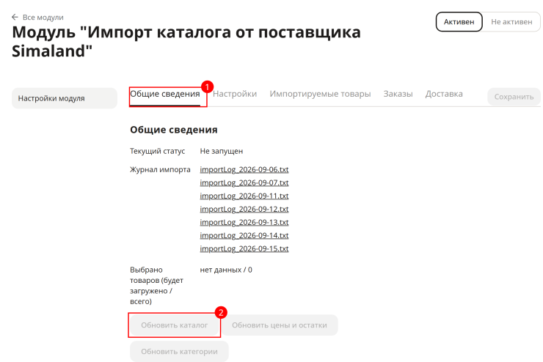Open importLog_2026-09-12.txt log file
The width and height of the screenshot is (543, 362).
click(244, 209)
